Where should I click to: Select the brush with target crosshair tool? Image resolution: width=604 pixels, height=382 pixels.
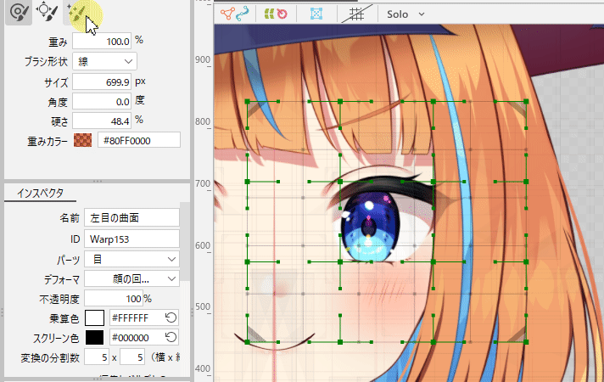tap(47, 12)
